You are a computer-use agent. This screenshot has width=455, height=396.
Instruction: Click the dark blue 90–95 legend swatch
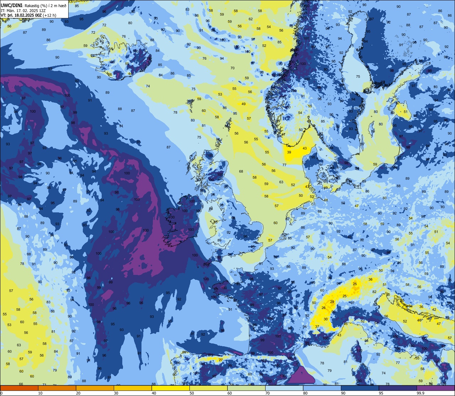pyautogui.click(x=360, y=388)
